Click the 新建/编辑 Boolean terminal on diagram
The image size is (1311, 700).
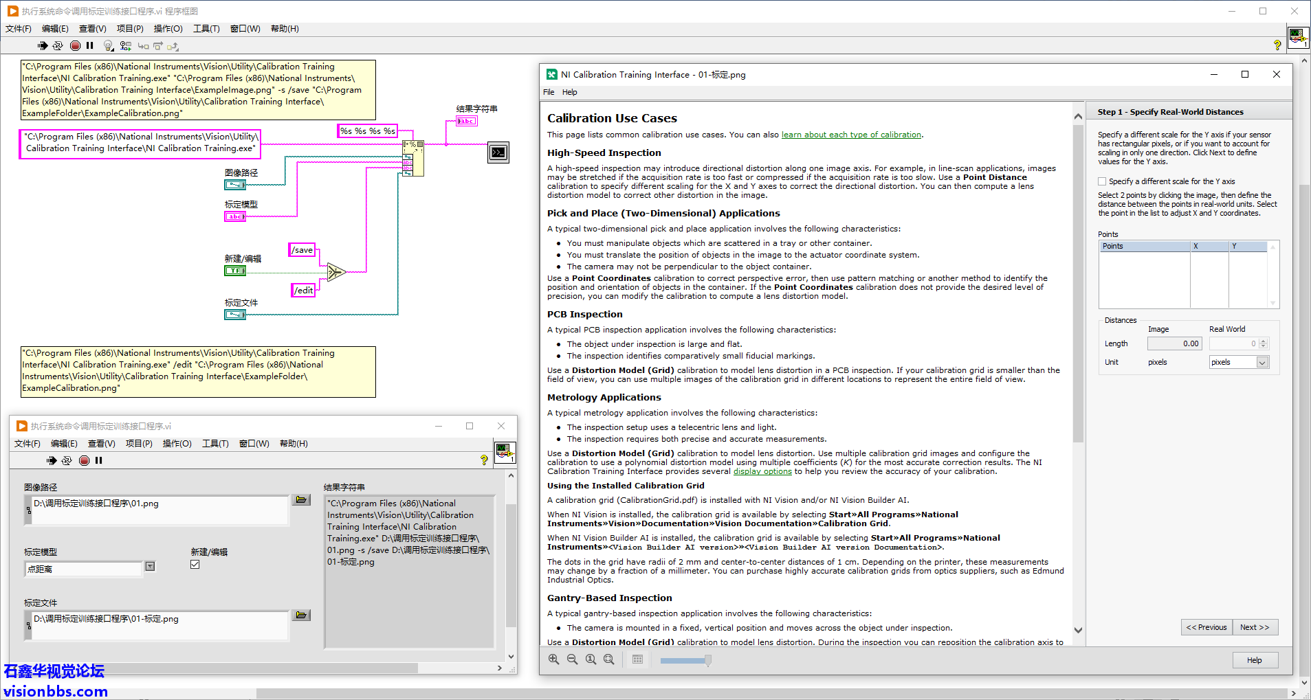pos(235,271)
